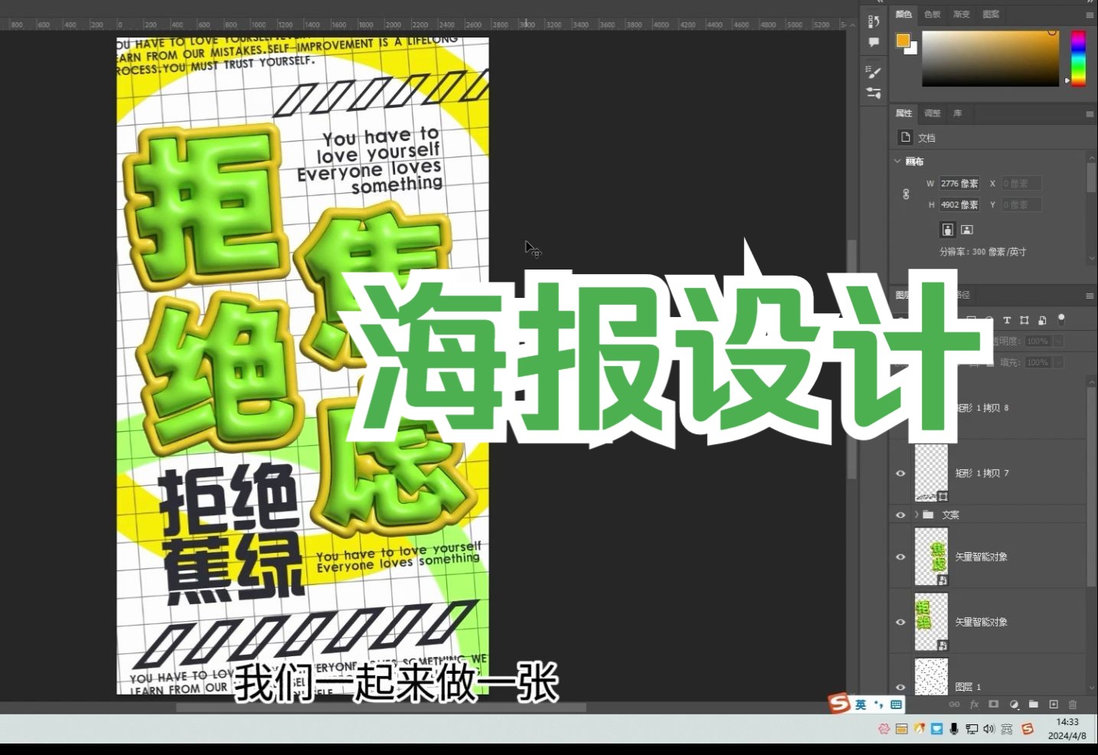Add a layer mask
The image size is (1098, 755).
[994, 704]
